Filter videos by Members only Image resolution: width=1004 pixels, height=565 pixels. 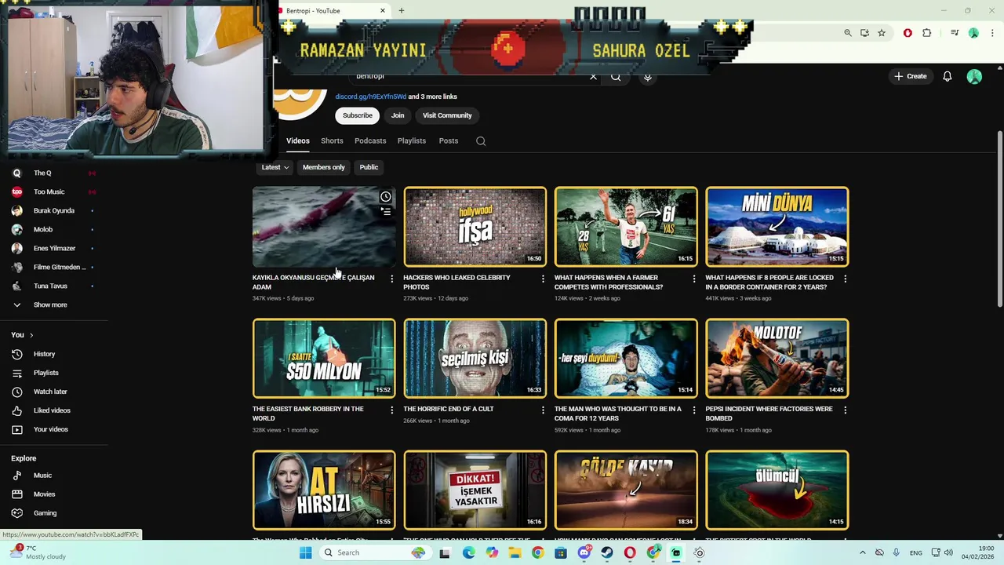coord(323,167)
